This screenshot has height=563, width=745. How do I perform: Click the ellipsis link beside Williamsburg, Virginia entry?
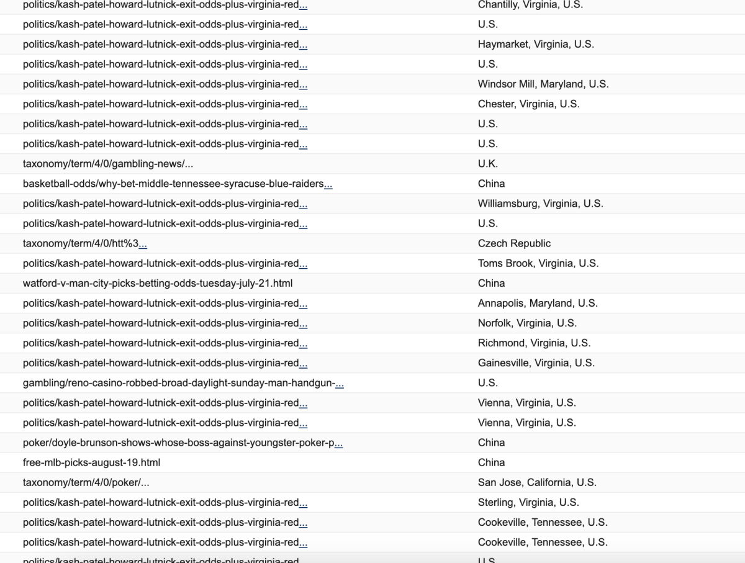coord(303,204)
